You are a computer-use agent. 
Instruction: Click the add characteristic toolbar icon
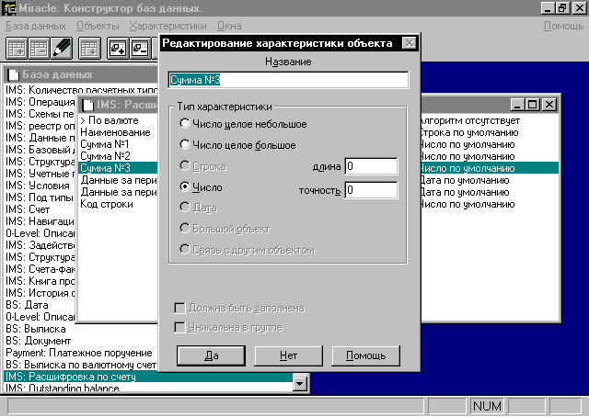click(x=118, y=48)
